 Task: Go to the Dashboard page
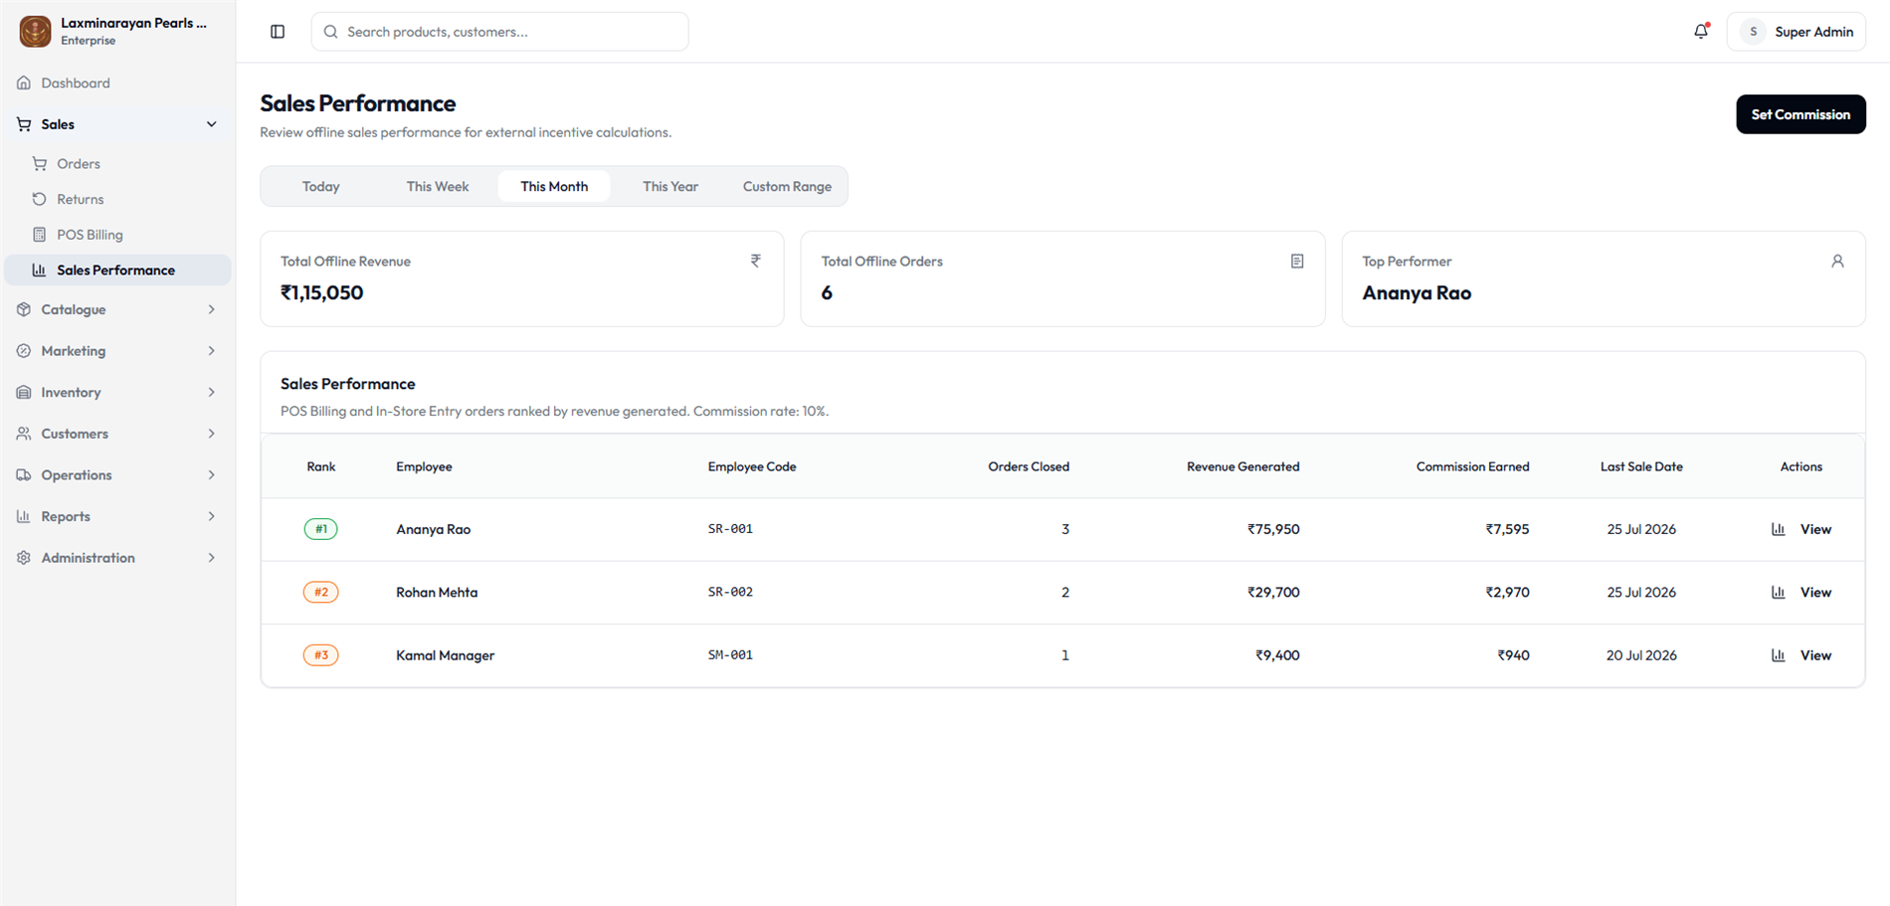coord(117,83)
